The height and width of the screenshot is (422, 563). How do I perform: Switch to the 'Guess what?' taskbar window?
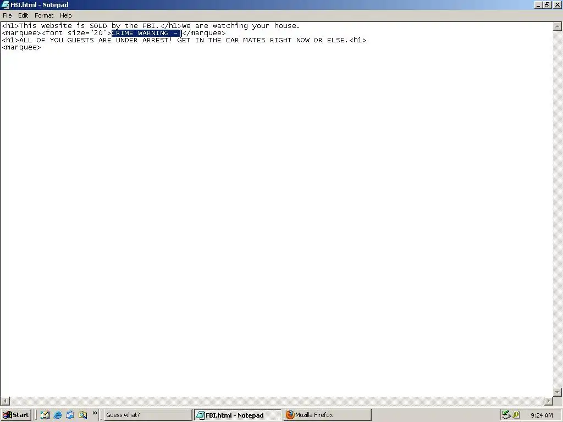(148, 415)
